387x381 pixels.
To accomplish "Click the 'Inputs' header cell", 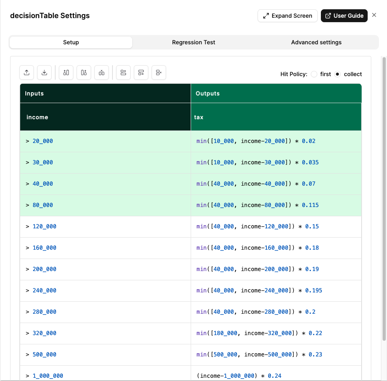I will click(x=105, y=93).
